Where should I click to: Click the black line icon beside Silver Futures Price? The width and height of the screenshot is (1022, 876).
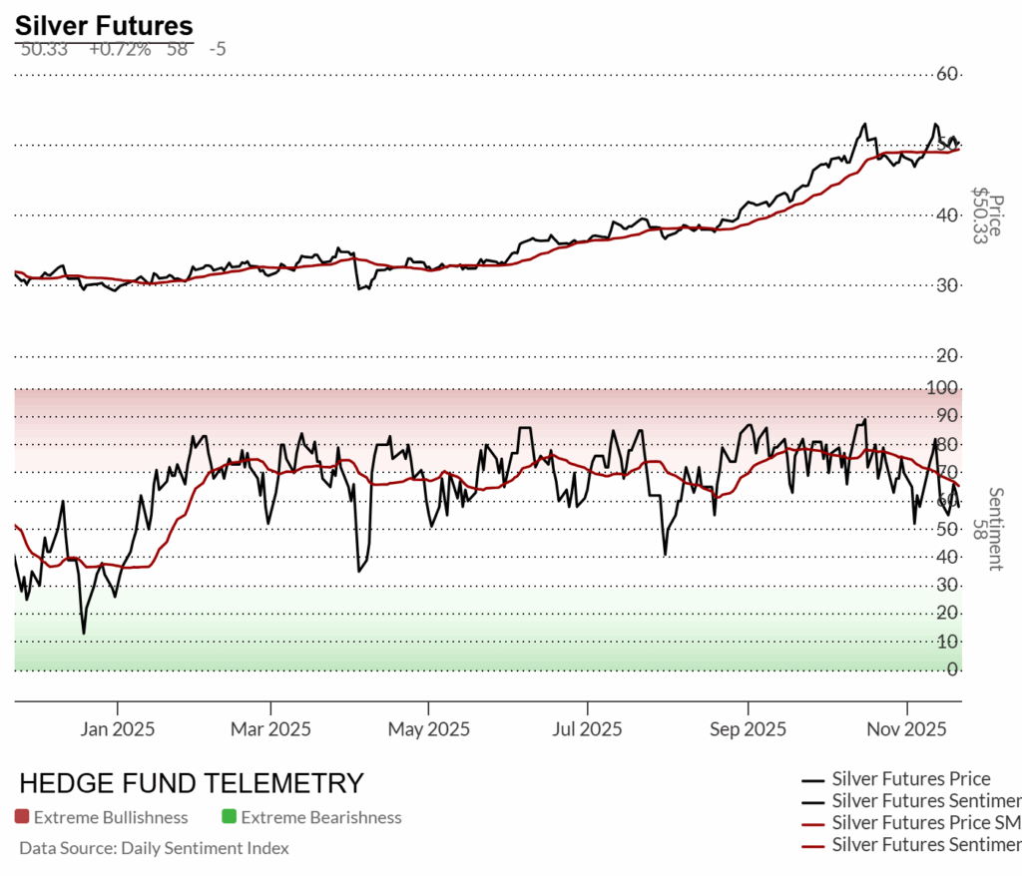(x=813, y=779)
